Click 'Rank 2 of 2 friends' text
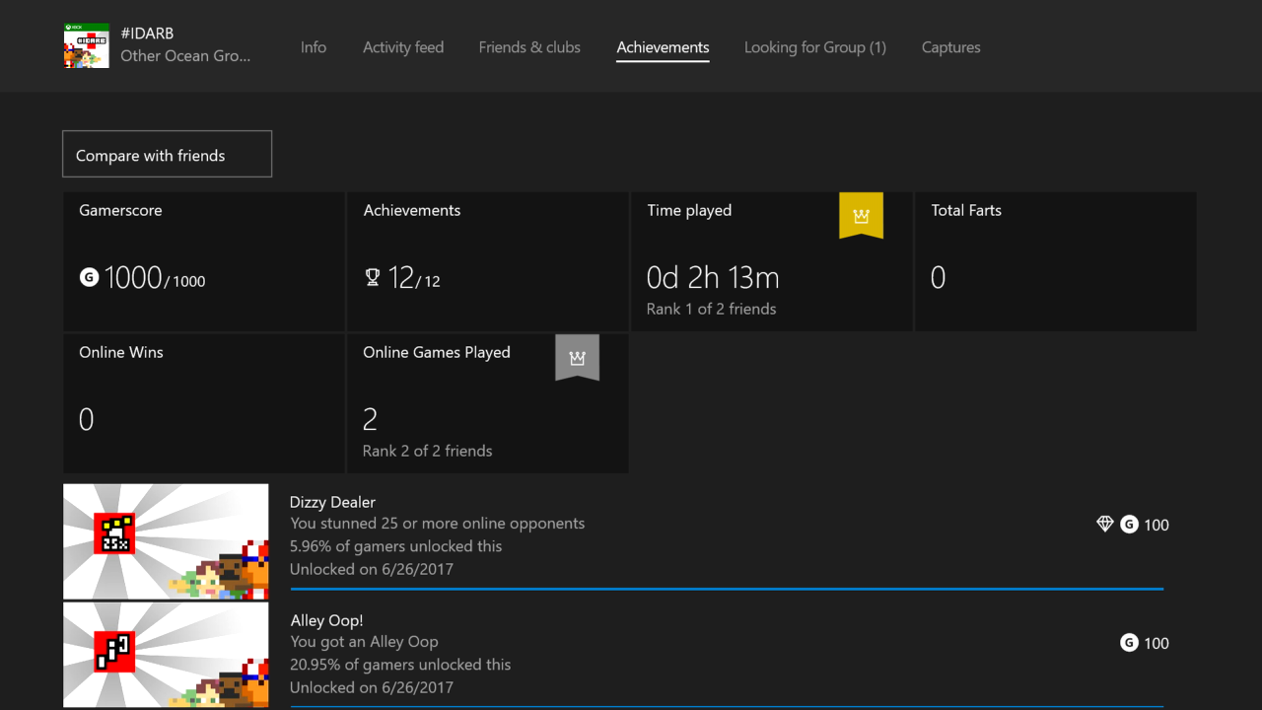The height and width of the screenshot is (710, 1262). [x=427, y=451]
